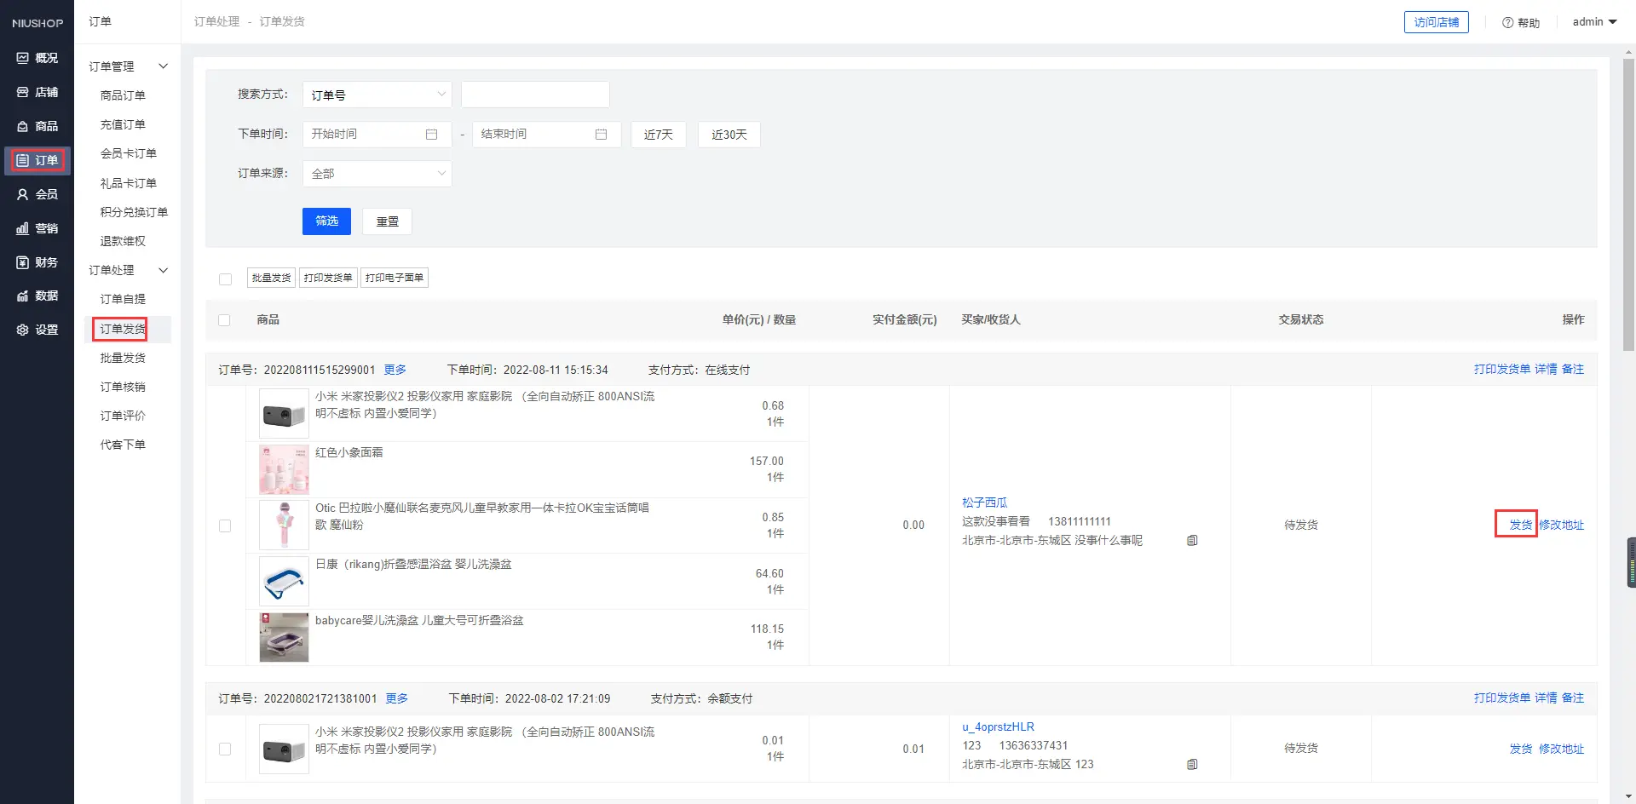
Task: Open 退款维权 in the side menu
Action: (123, 241)
